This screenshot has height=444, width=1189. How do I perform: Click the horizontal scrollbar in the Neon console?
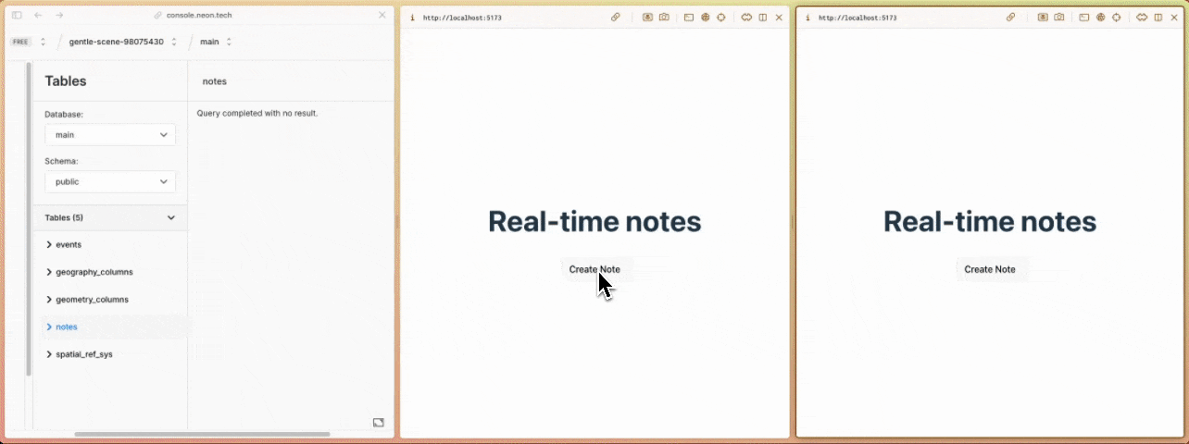point(202,434)
